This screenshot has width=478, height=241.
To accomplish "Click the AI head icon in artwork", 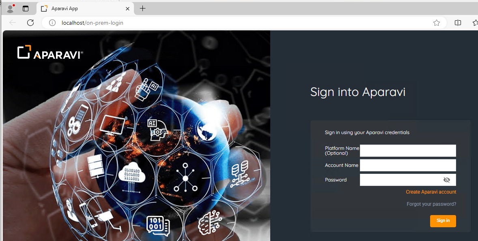I will coord(157,130).
